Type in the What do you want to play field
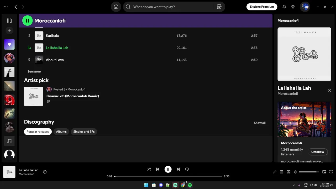Image resolution: width=336 pixels, height=189 pixels. pyautogui.click(x=173, y=7)
